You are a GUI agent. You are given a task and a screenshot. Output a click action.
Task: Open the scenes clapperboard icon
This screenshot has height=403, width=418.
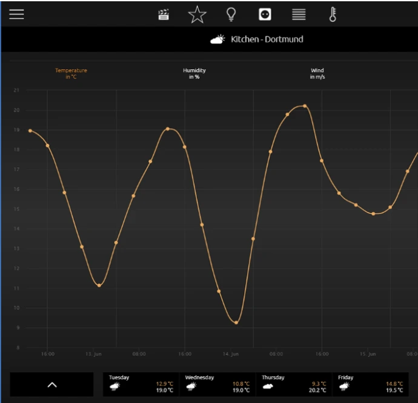[164, 15]
